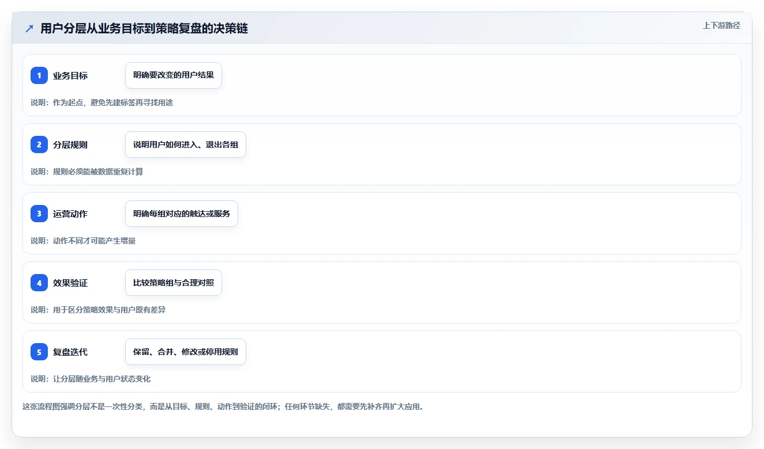Select step number 2 badge
The width and height of the screenshot is (764, 449).
pos(39,144)
